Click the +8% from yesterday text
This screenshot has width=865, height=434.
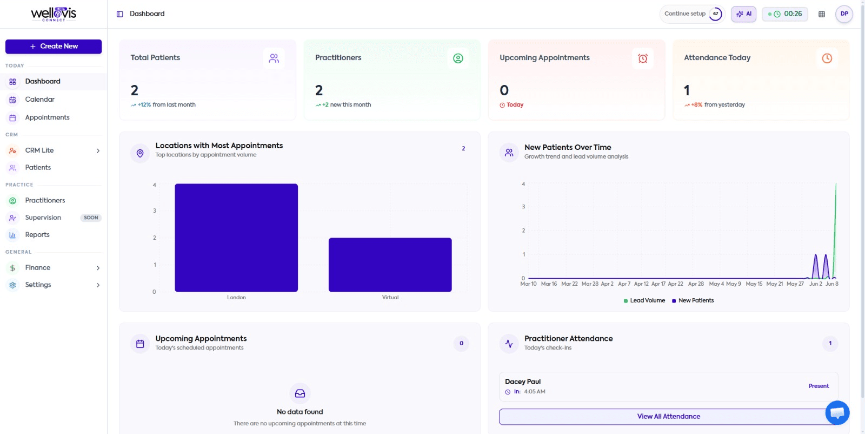click(x=714, y=105)
